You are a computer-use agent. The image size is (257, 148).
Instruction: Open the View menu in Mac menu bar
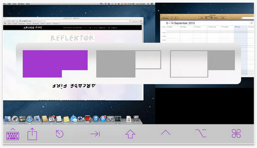tap(14, 4)
